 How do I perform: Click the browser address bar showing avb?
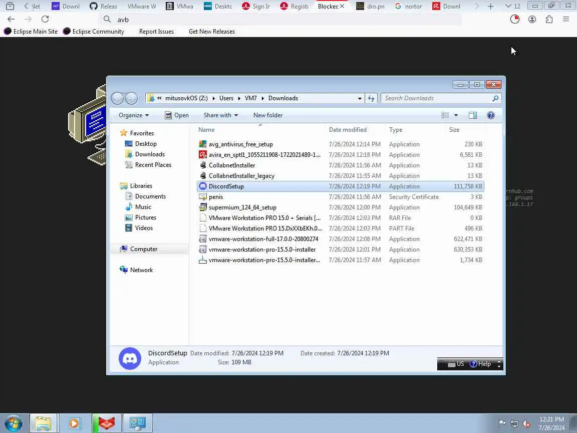280,20
